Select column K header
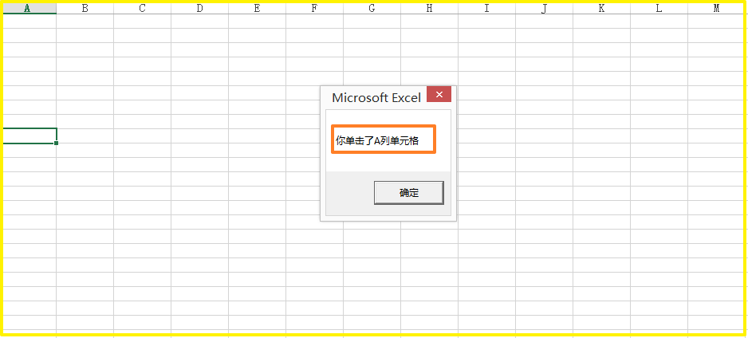 tap(601, 8)
